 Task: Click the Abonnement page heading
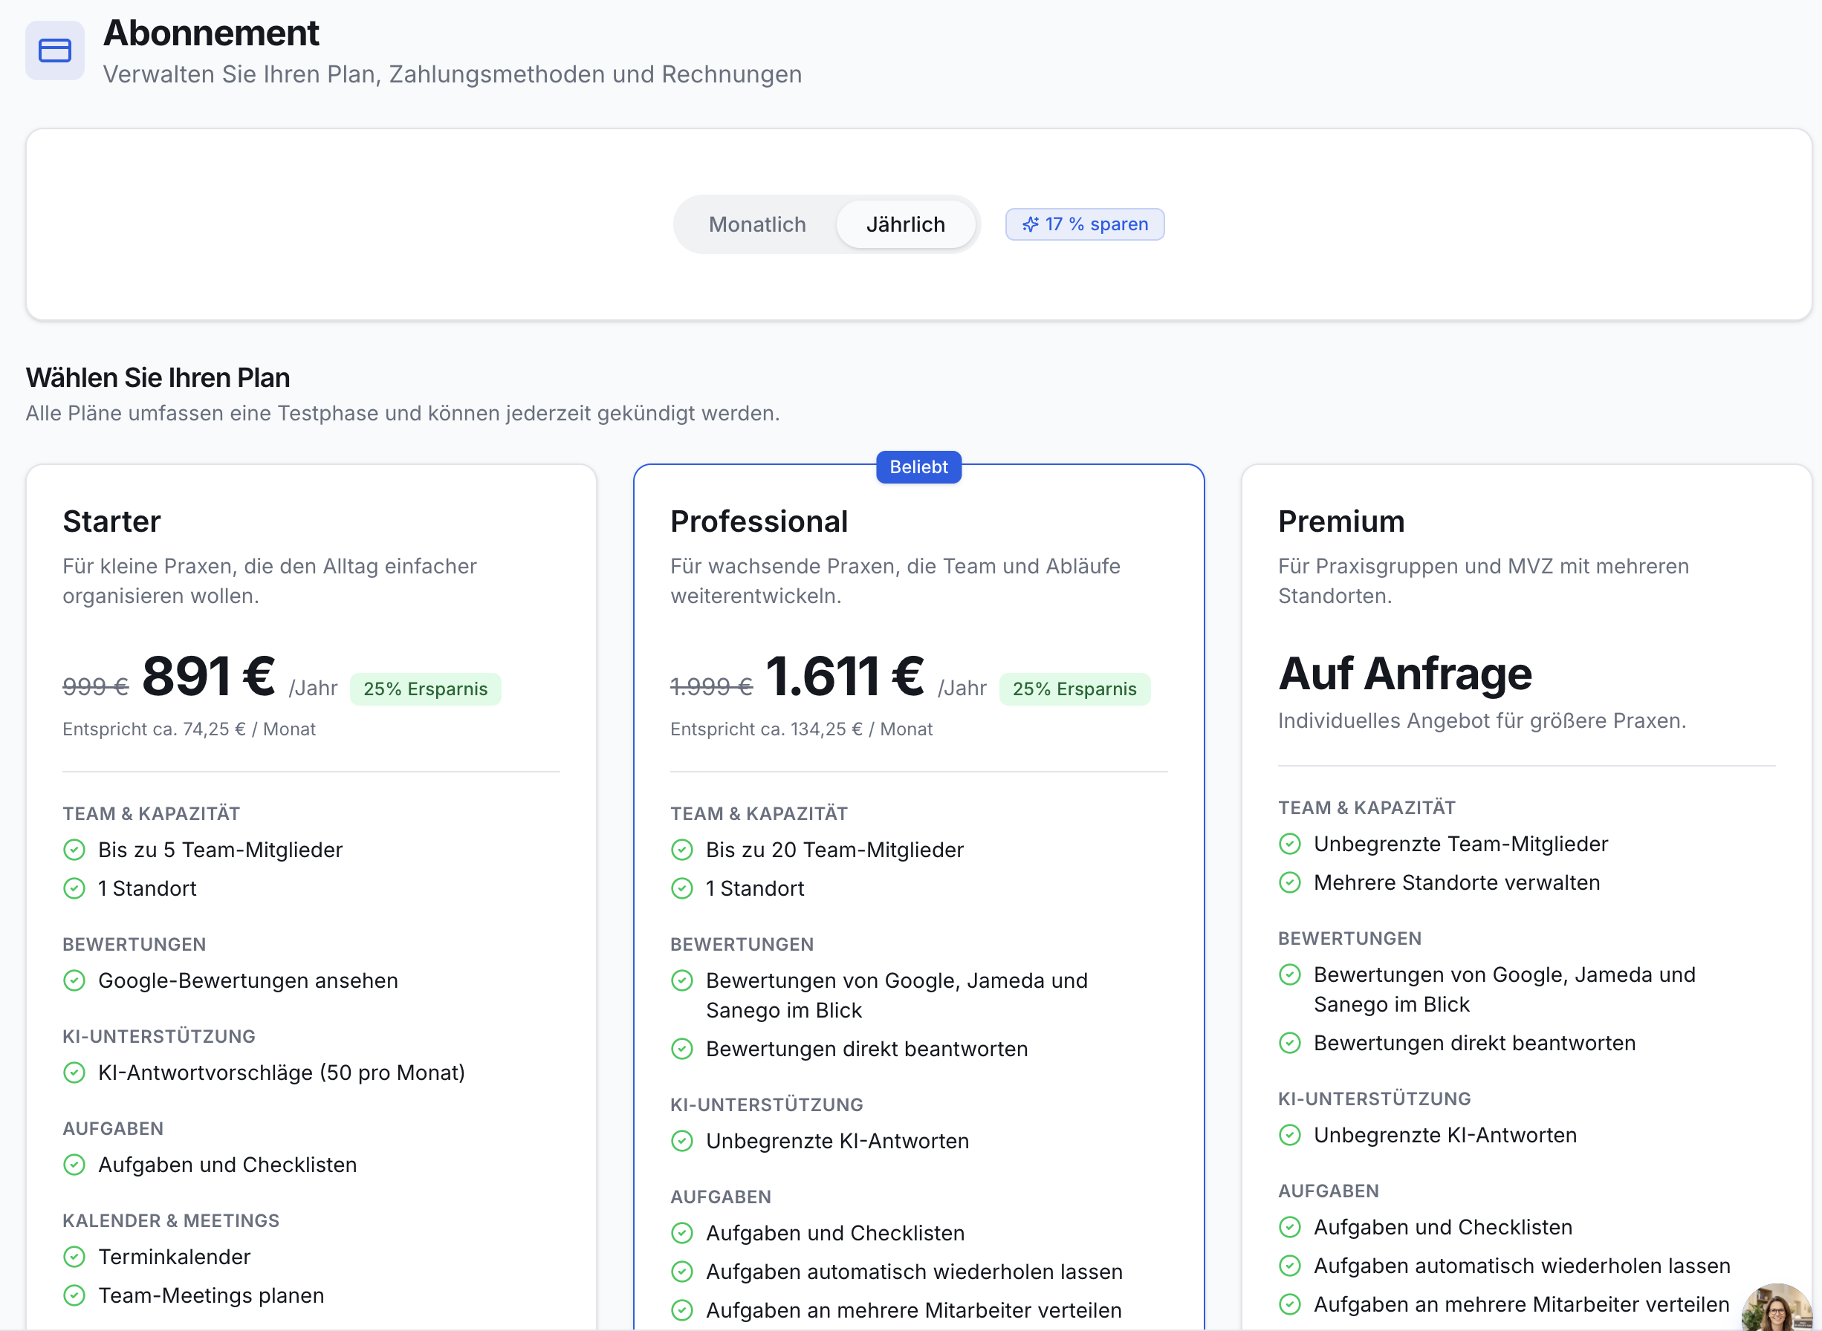(211, 33)
